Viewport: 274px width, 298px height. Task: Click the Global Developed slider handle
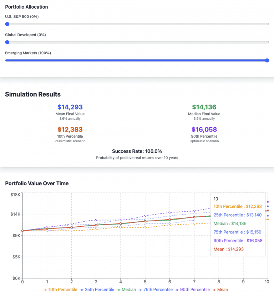tap(7, 42)
